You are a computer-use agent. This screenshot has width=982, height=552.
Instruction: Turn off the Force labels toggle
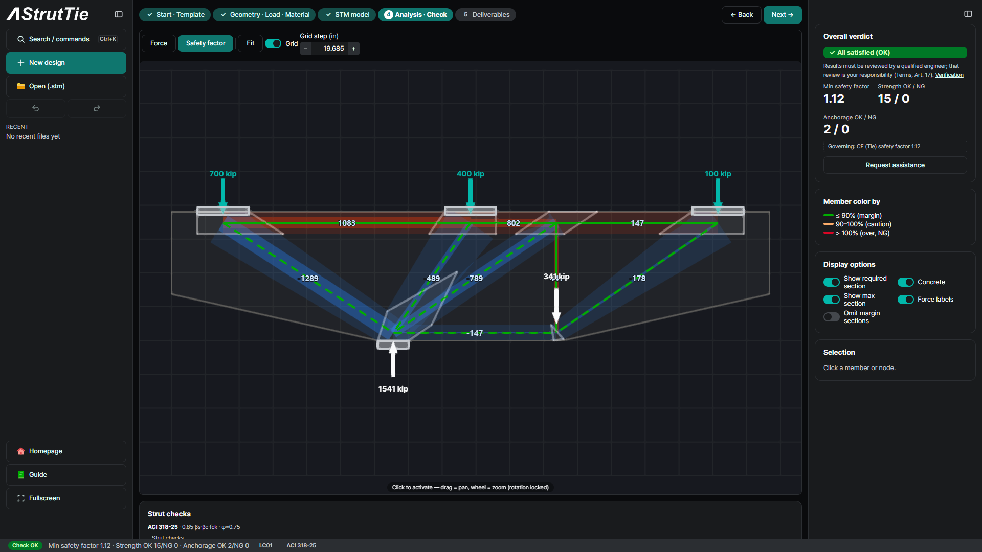click(x=905, y=300)
